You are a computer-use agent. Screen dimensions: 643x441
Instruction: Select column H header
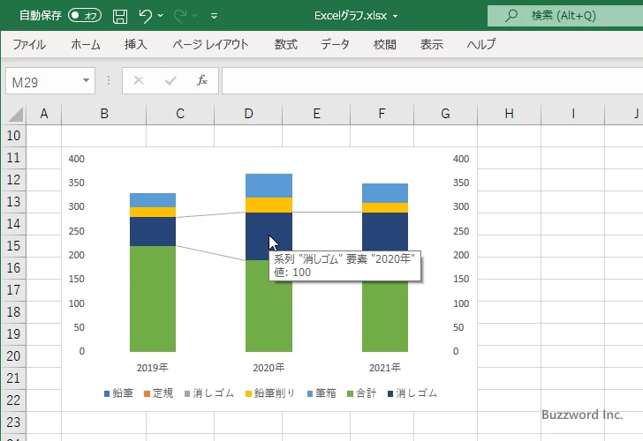(x=510, y=114)
